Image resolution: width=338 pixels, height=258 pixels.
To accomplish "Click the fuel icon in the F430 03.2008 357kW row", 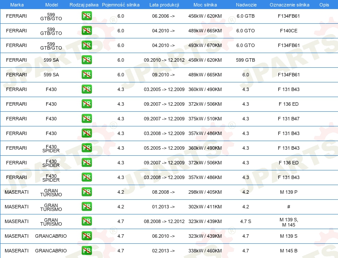I will click(86, 133).
